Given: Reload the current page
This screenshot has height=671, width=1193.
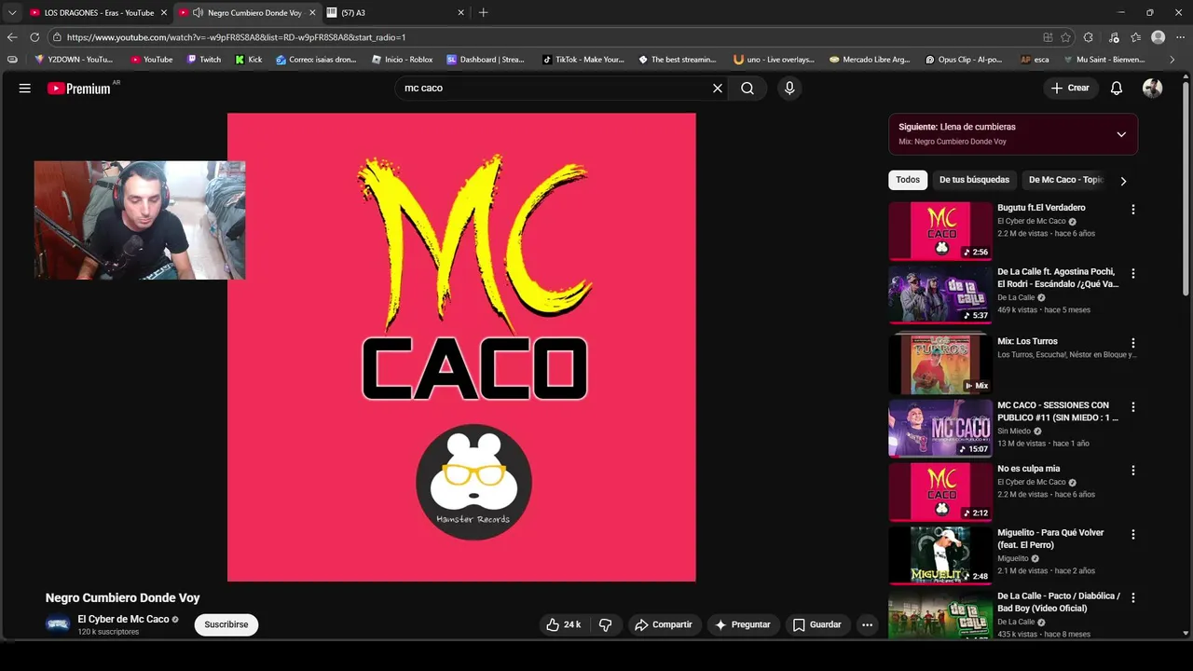Looking at the screenshot, I should pyautogui.click(x=34, y=37).
